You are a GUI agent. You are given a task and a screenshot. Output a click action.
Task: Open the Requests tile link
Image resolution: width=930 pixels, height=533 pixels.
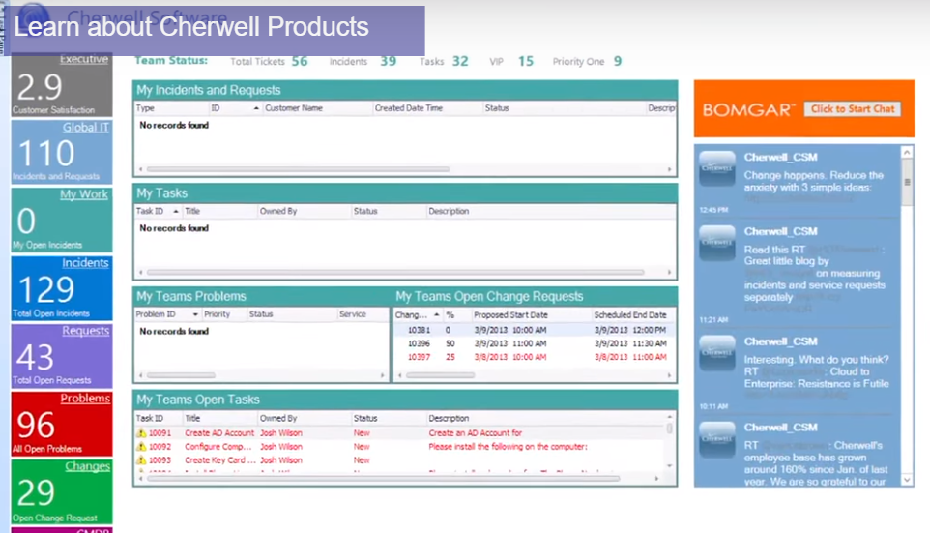click(x=85, y=330)
